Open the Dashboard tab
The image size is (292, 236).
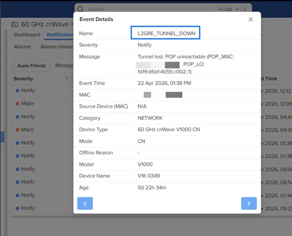click(x=27, y=35)
